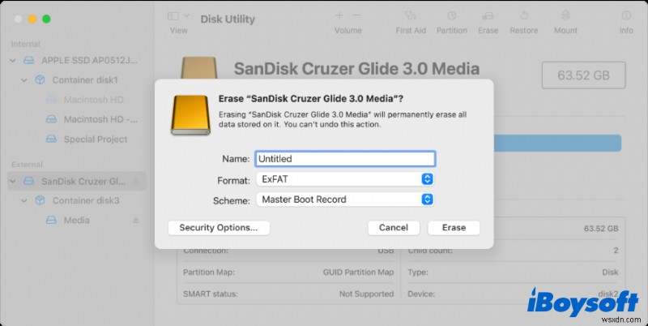Image resolution: width=648 pixels, height=326 pixels.
Task: Eject the Media volume
Action: [x=136, y=220]
